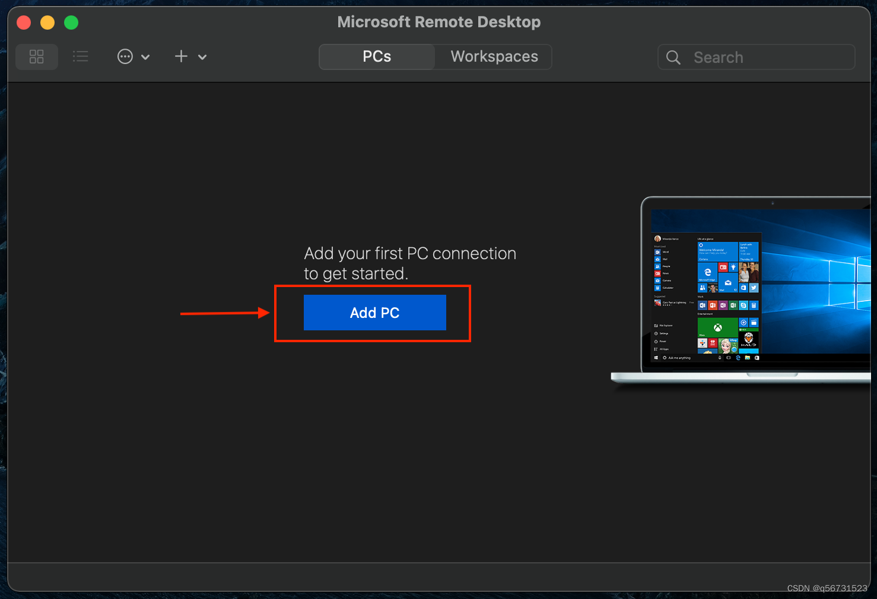Click the Microsoft Remote Desktop title
877x599 pixels.
pos(439,22)
